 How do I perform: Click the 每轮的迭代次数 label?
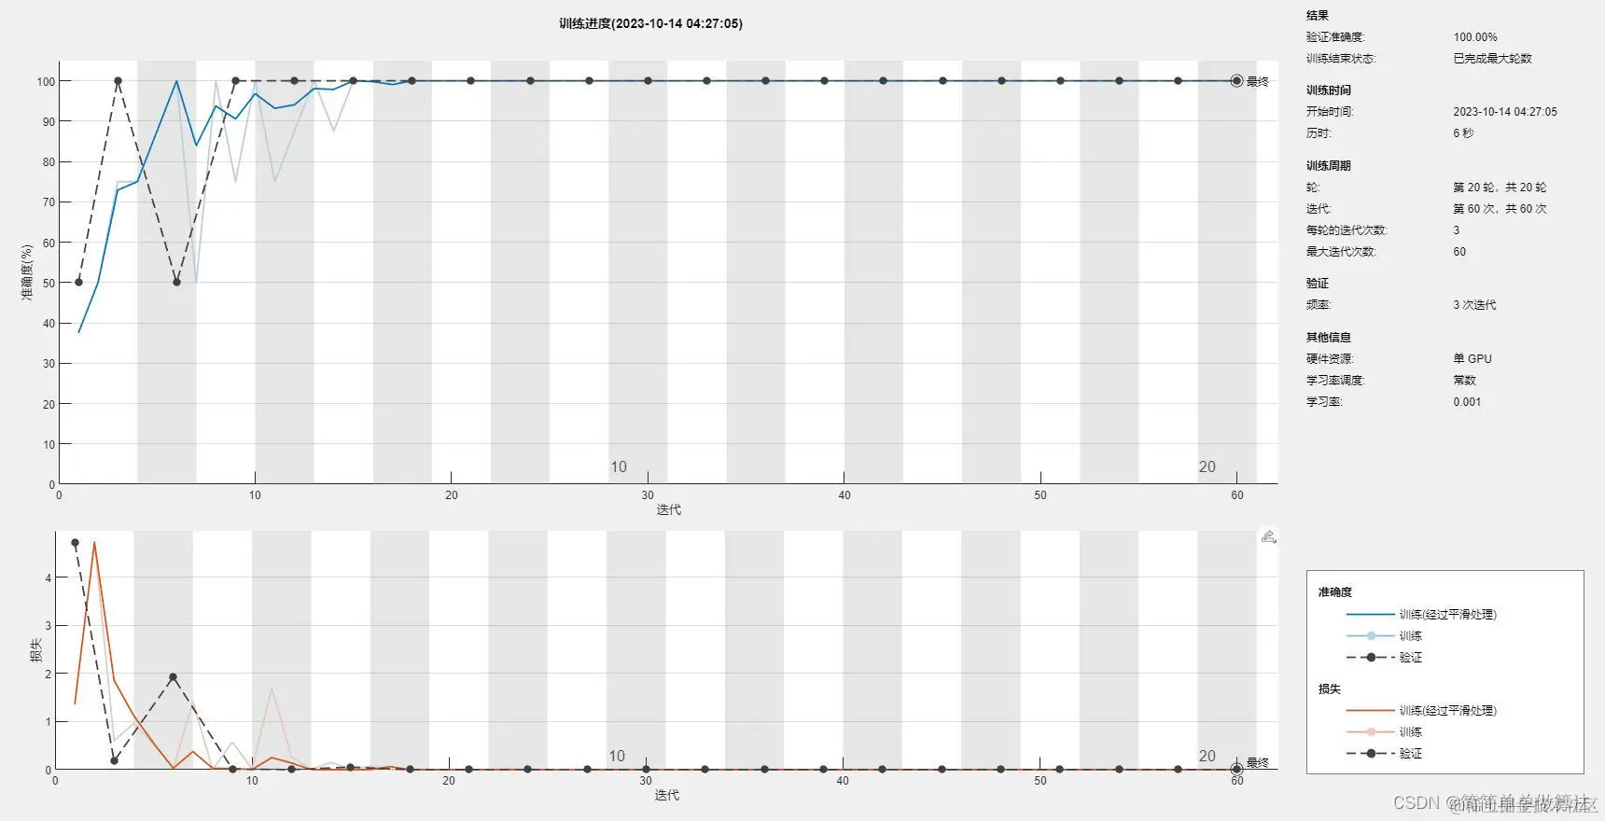pos(1347,230)
